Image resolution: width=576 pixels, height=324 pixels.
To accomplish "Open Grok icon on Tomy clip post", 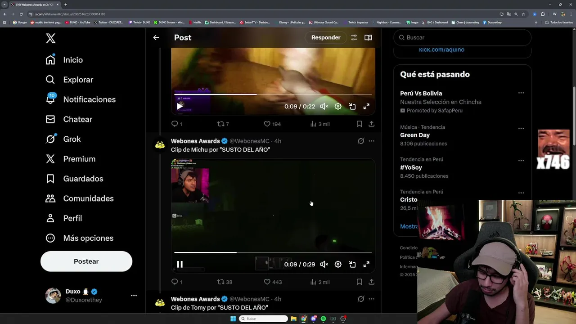I will coord(361,299).
